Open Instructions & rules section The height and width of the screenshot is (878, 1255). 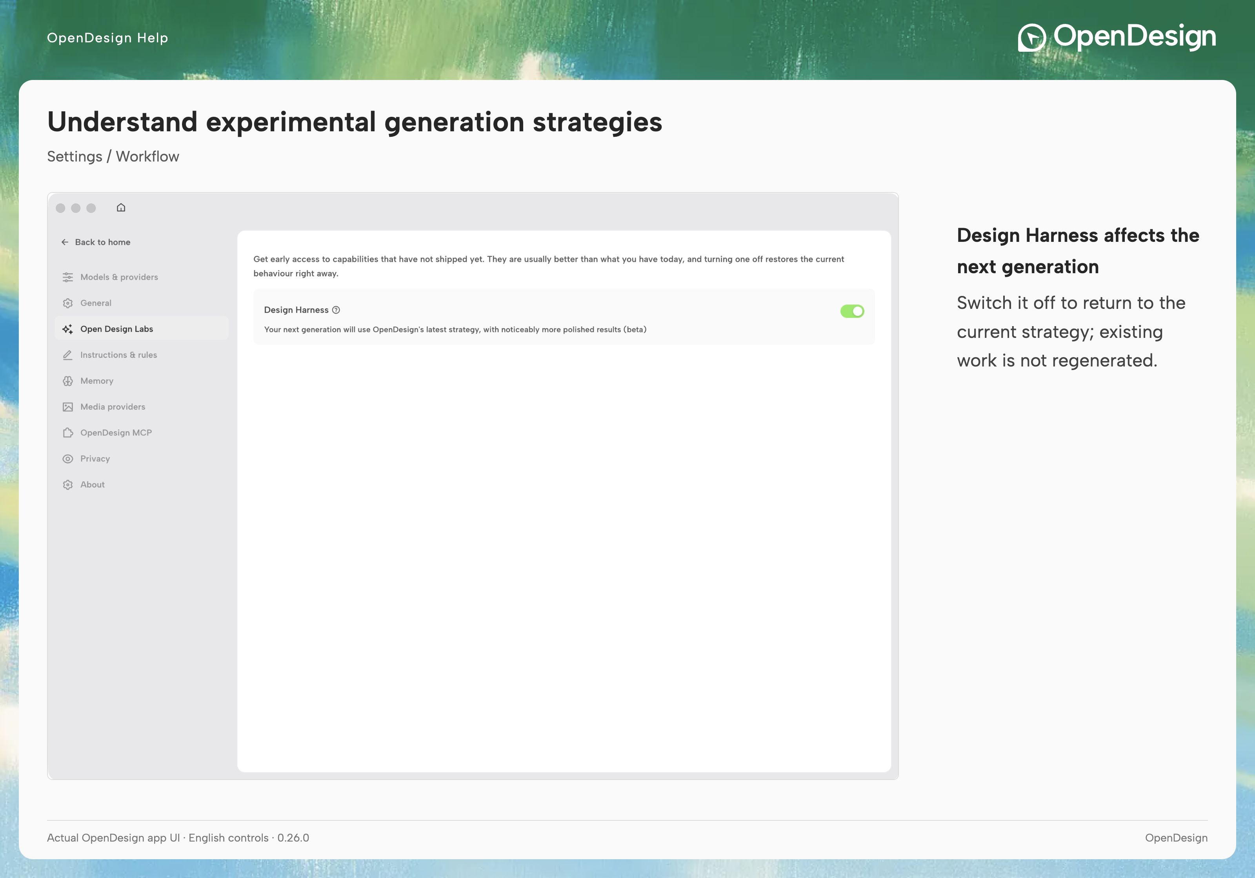[142, 355]
